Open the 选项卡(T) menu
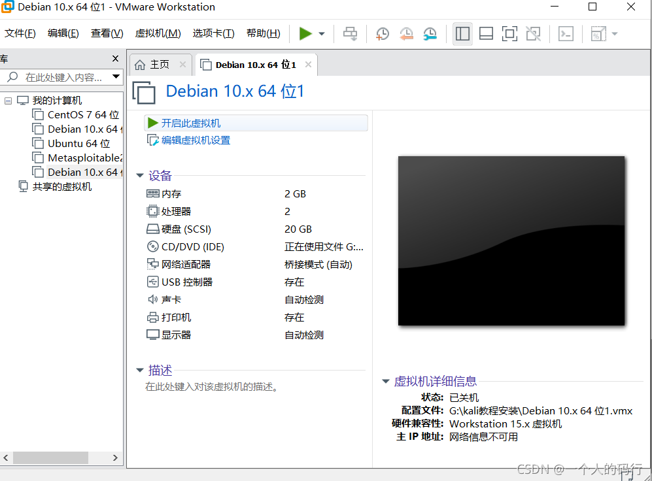 click(213, 33)
